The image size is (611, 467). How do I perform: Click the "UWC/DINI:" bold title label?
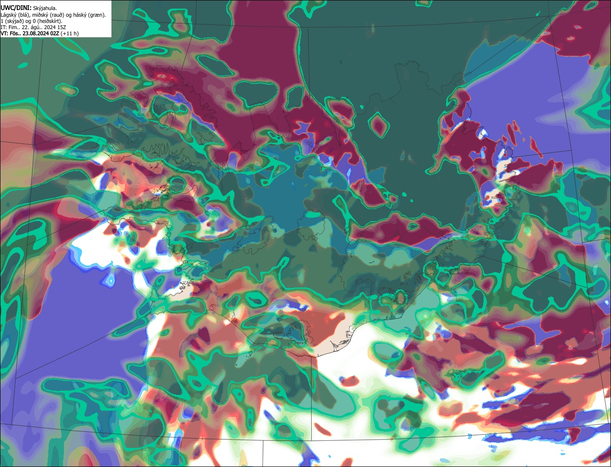tap(16, 9)
